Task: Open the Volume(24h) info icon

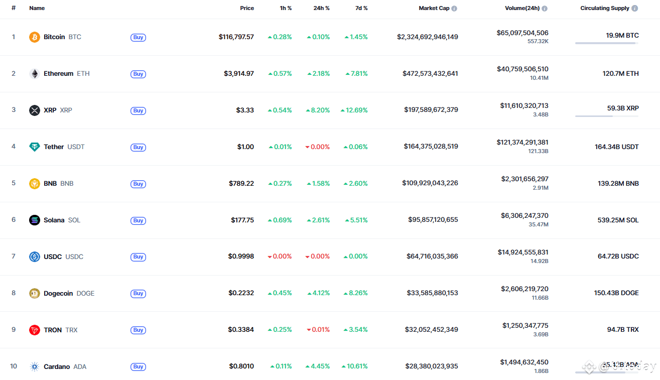Action: (x=545, y=9)
